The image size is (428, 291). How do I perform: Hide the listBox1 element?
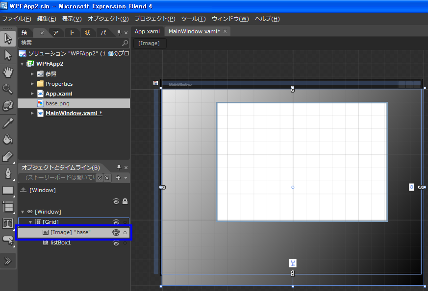click(116, 243)
